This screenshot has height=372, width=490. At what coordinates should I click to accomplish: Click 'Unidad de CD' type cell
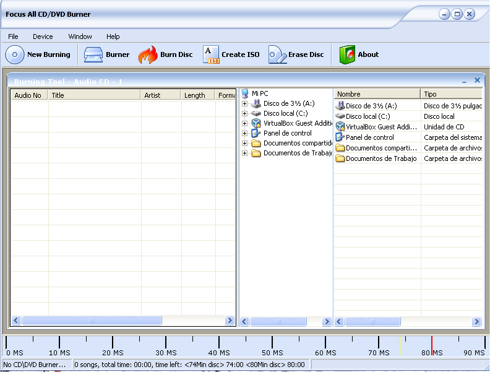[x=444, y=127]
